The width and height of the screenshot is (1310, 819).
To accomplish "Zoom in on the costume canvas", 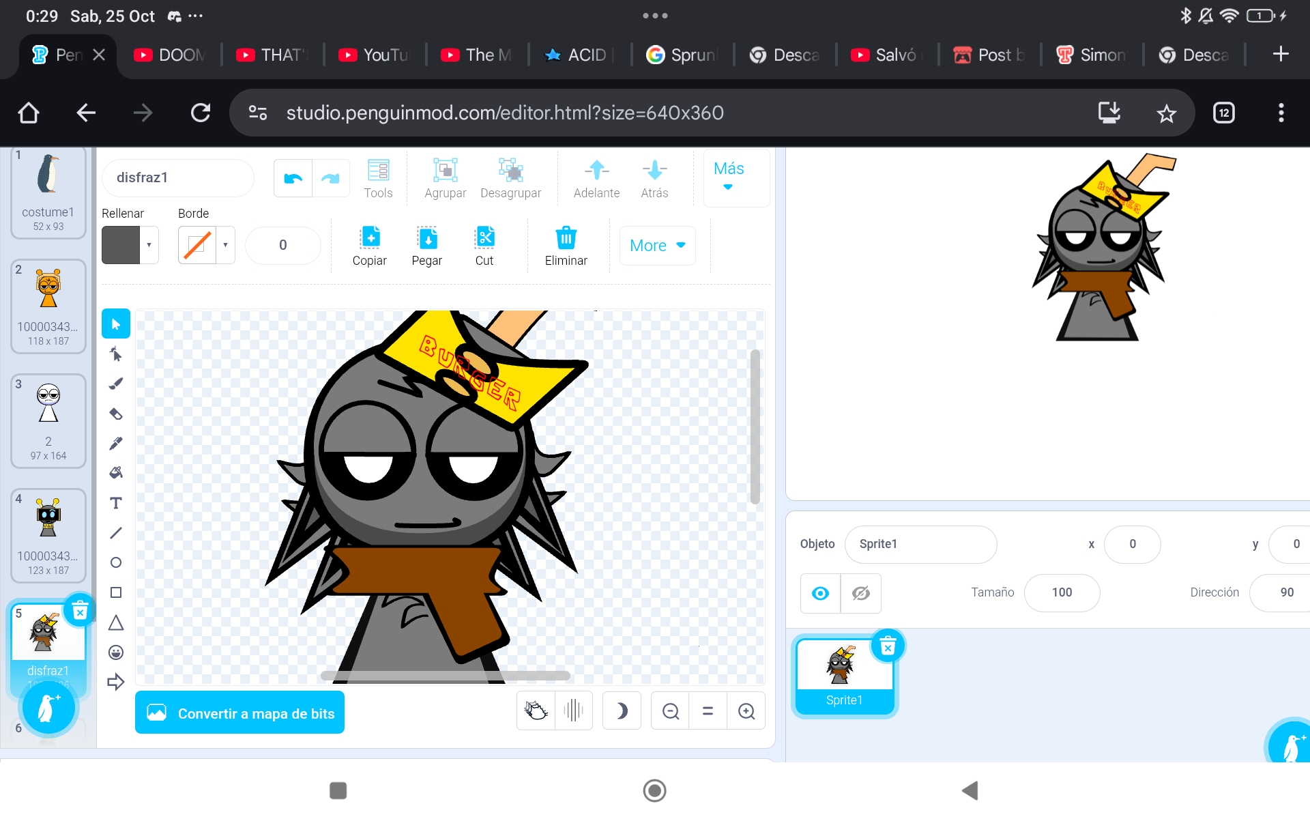I will (x=746, y=711).
